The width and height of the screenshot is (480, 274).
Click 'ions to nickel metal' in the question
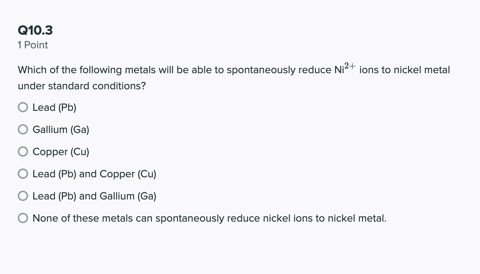click(x=405, y=70)
